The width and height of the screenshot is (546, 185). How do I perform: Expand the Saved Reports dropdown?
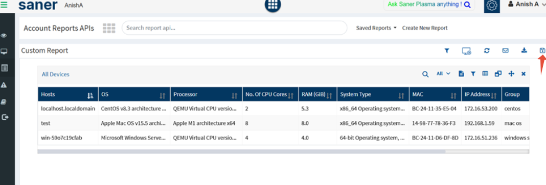coord(376,28)
